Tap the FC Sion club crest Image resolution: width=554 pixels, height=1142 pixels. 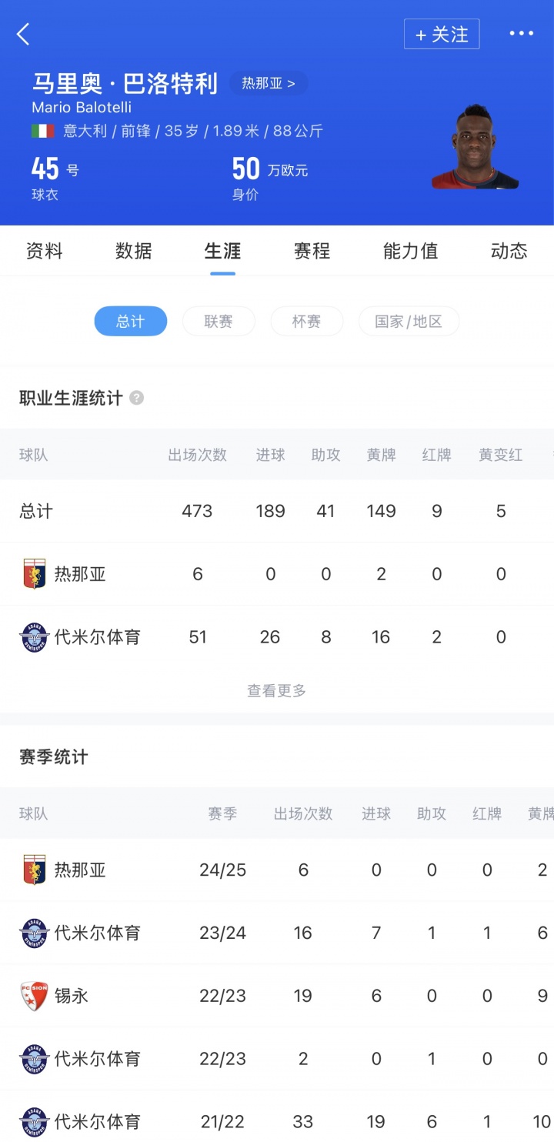tap(34, 996)
